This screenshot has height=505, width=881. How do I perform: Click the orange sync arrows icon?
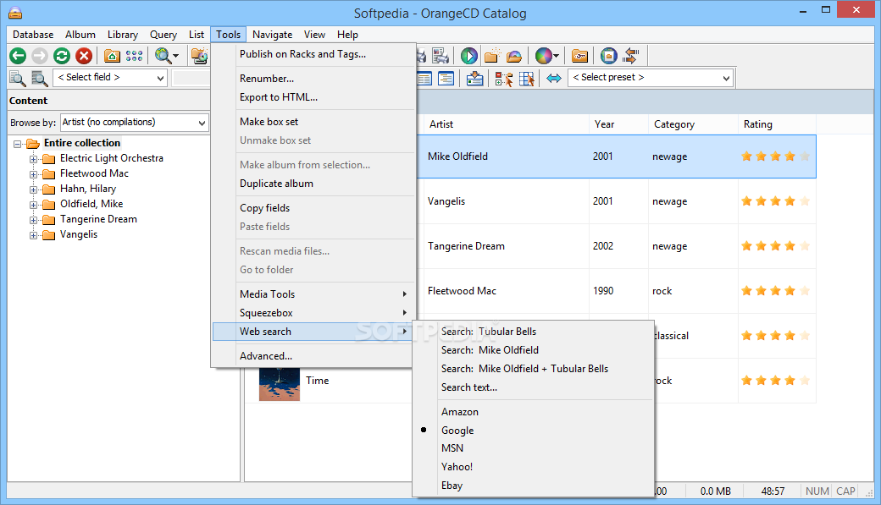coord(631,56)
